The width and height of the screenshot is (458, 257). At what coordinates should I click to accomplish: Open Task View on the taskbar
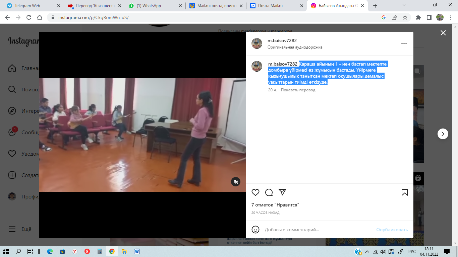coord(30,251)
